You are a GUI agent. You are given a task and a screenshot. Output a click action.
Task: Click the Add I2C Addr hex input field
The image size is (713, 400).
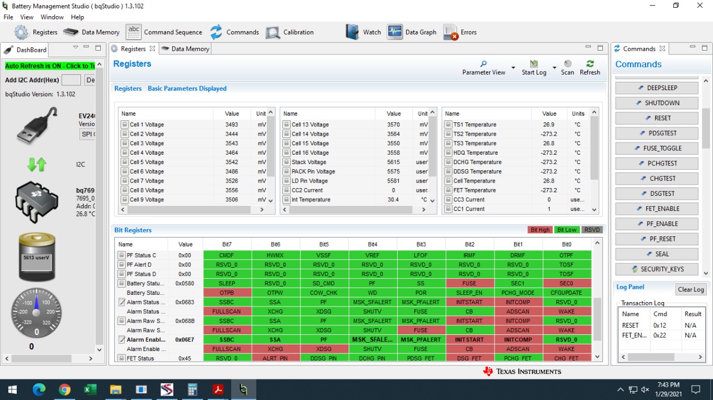click(71, 80)
